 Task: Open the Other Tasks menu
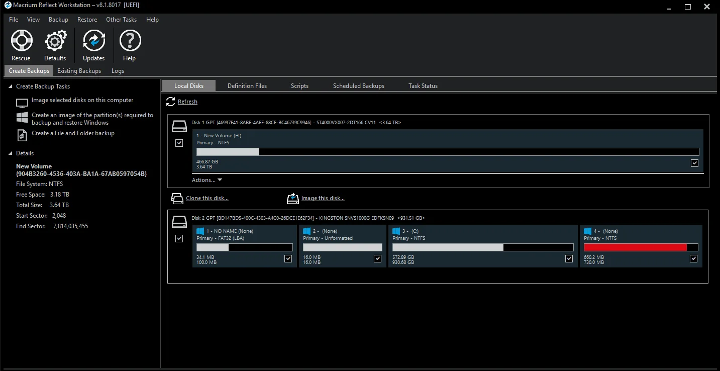pos(121,20)
